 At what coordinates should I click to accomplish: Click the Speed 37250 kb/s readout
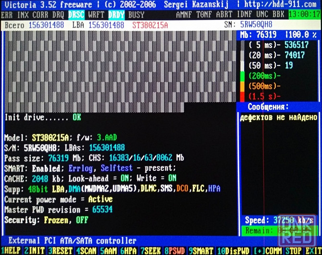click(279, 220)
